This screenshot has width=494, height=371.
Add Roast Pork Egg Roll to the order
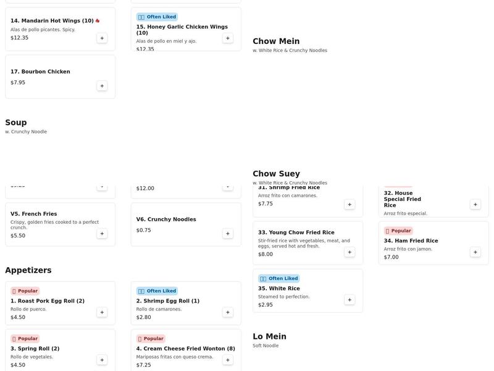(x=102, y=312)
